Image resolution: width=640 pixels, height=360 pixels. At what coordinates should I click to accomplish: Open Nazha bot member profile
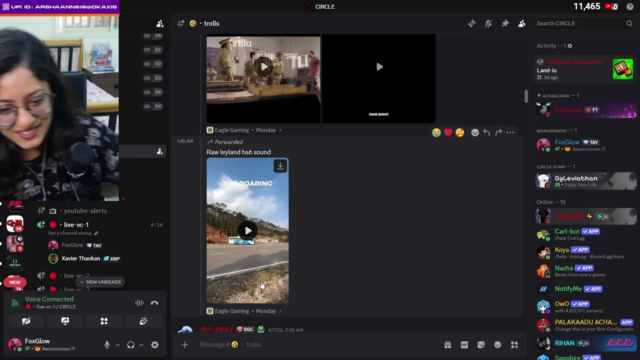[584, 271]
